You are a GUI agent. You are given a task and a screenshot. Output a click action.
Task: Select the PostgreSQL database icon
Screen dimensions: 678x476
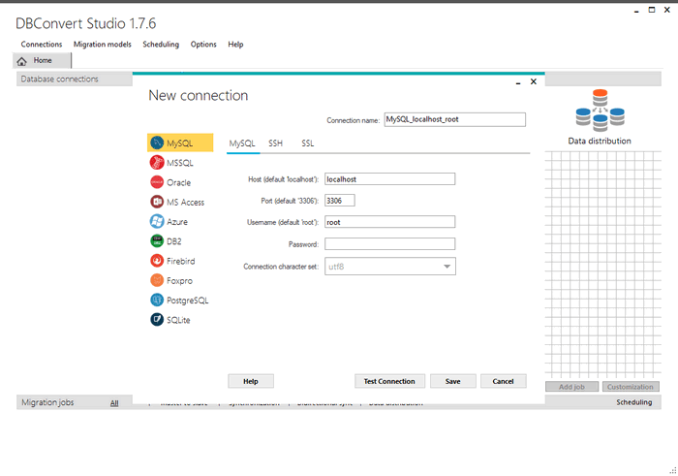[157, 301]
